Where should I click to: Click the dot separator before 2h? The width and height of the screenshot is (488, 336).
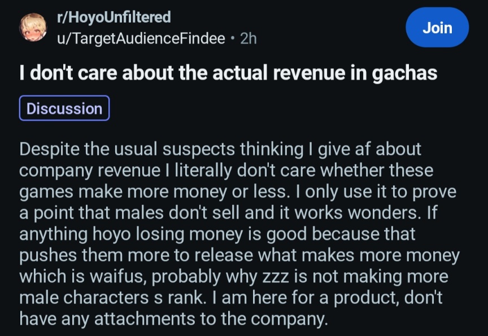232,39
